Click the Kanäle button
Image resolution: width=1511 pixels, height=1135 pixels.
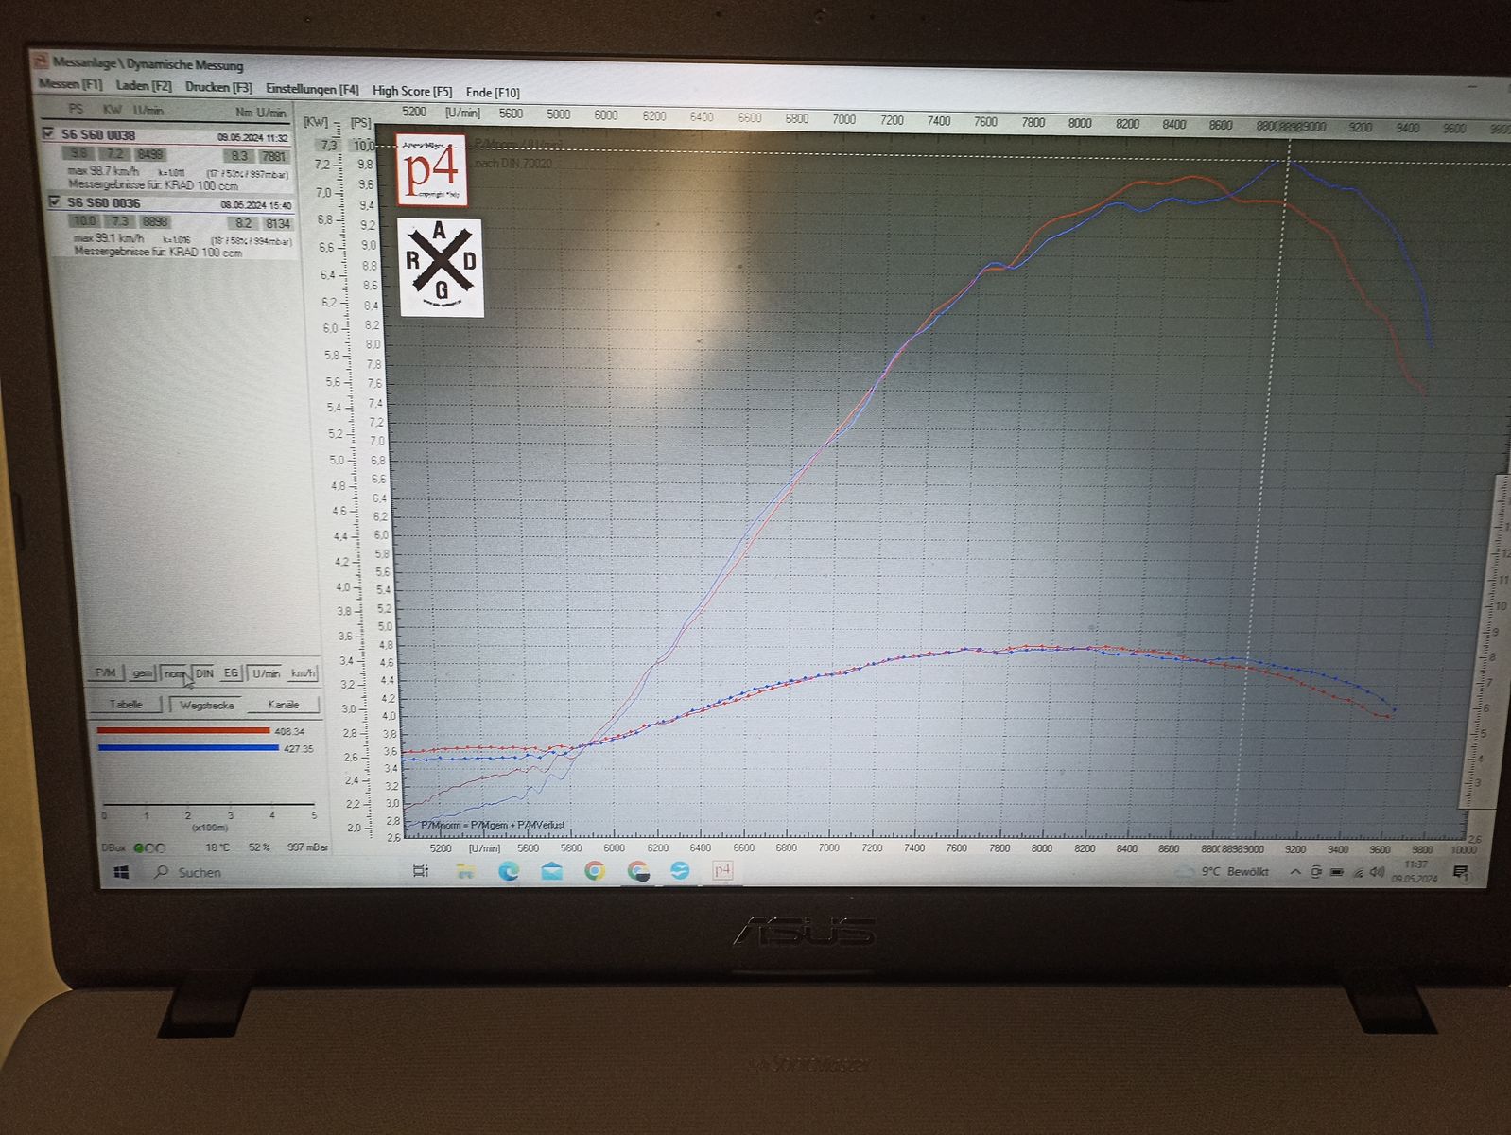(284, 705)
